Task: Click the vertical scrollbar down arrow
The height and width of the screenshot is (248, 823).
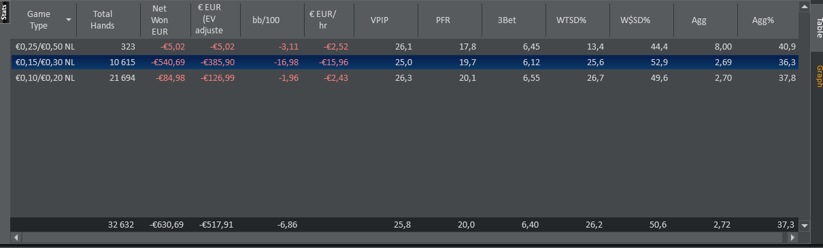Action: coord(805,225)
